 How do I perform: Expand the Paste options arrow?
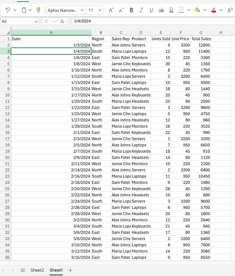[x=30, y=10]
